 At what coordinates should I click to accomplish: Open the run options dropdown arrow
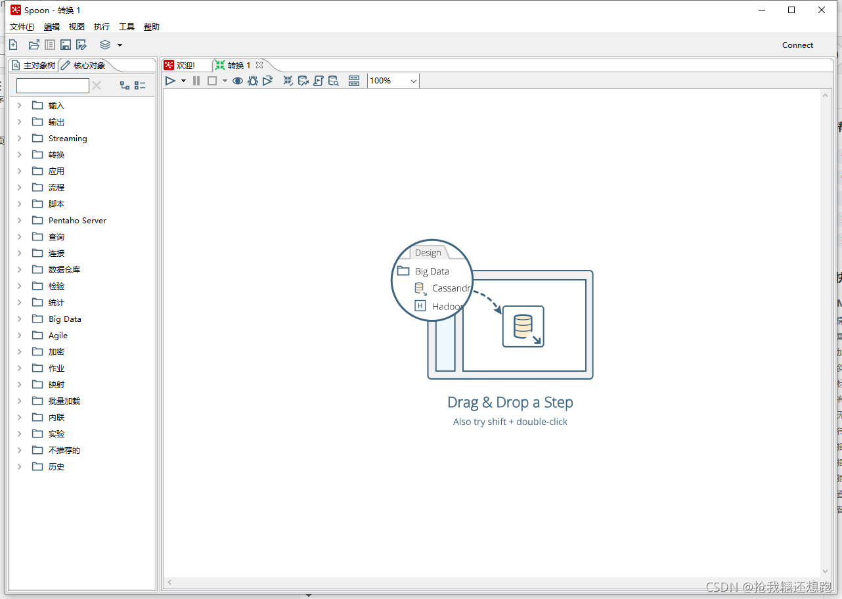click(183, 81)
